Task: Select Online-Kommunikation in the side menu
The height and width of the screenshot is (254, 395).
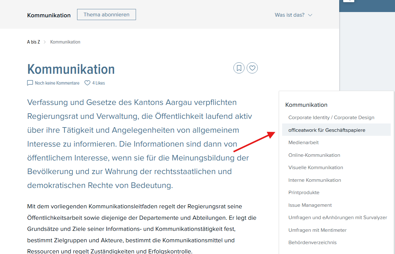Action: pyautogui.click(x=314, y=155)
